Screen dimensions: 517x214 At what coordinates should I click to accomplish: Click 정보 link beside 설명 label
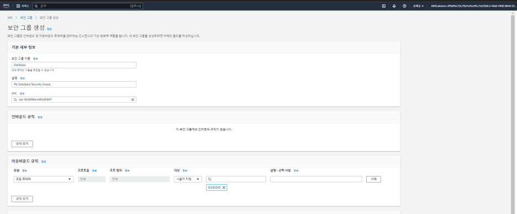(23, 78)
